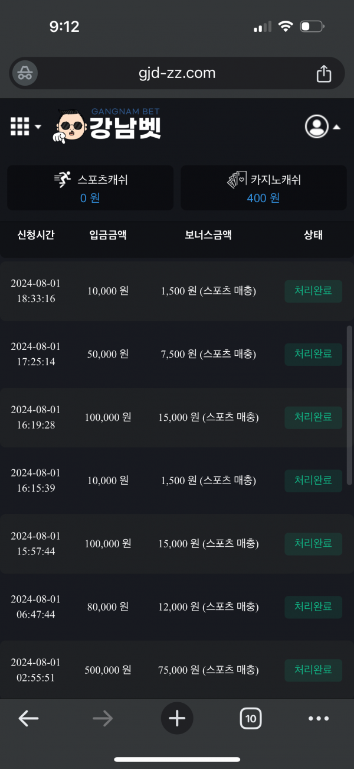Tap the incognito icon in address bar
The width and height of the screenshot is (354, 769).
25,73
